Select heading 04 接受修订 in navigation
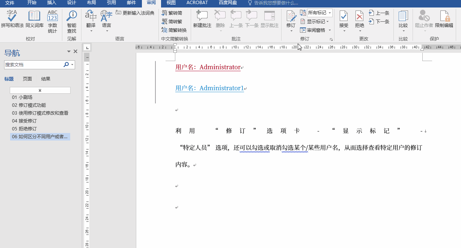Image resolution: width=461 pixels, height=248 pixels. (23, 121)
